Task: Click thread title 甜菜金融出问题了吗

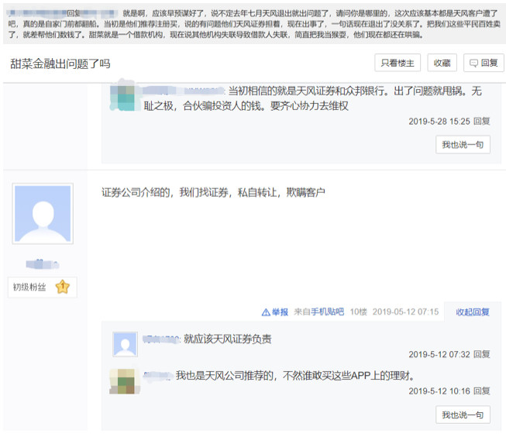Action: click(60, 64)
